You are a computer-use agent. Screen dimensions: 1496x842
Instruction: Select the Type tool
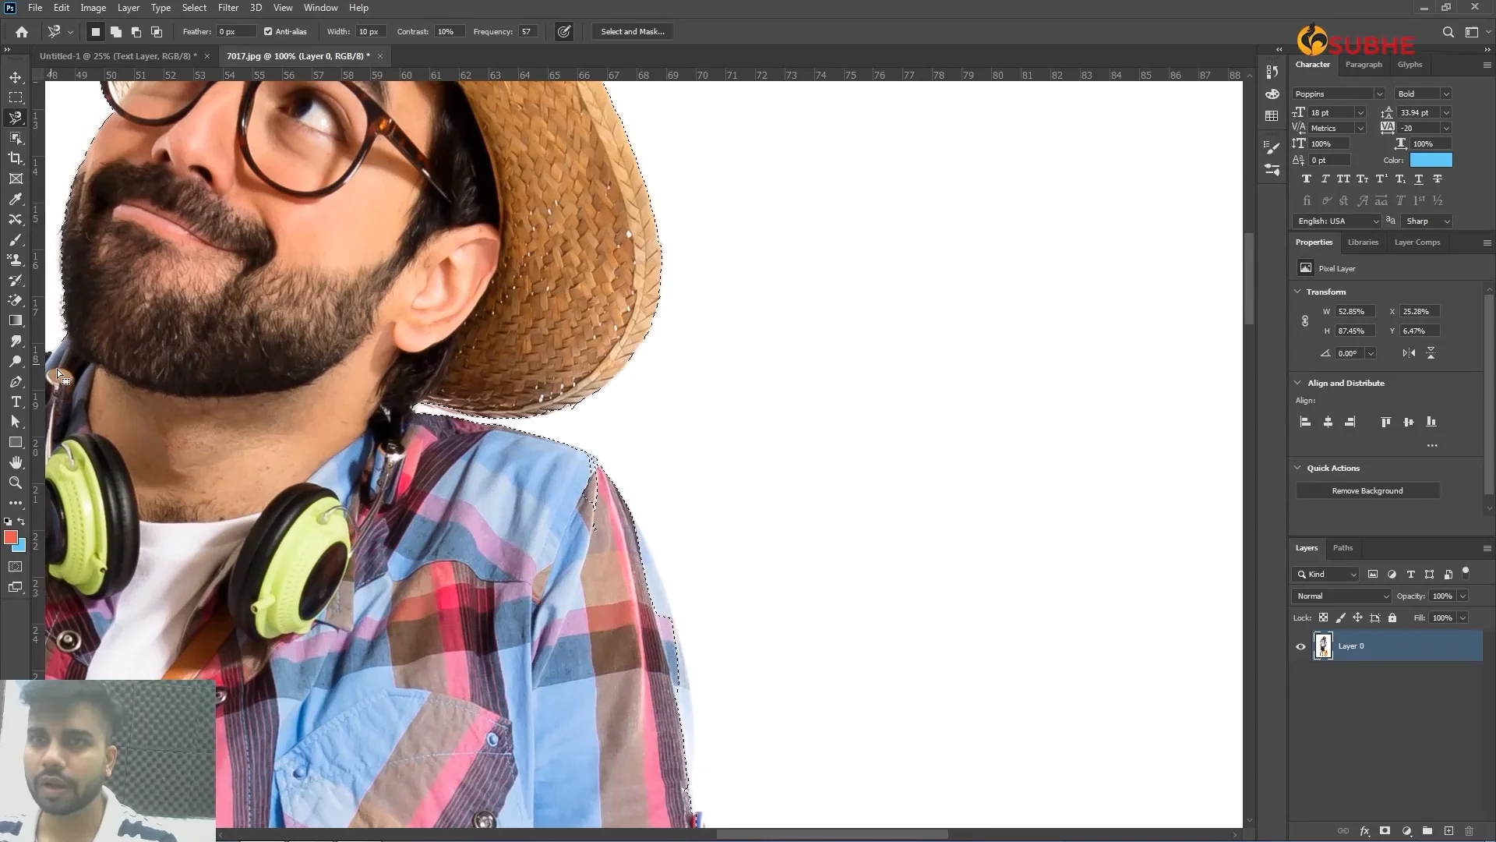pyautogui.click(x=16, y=402)
